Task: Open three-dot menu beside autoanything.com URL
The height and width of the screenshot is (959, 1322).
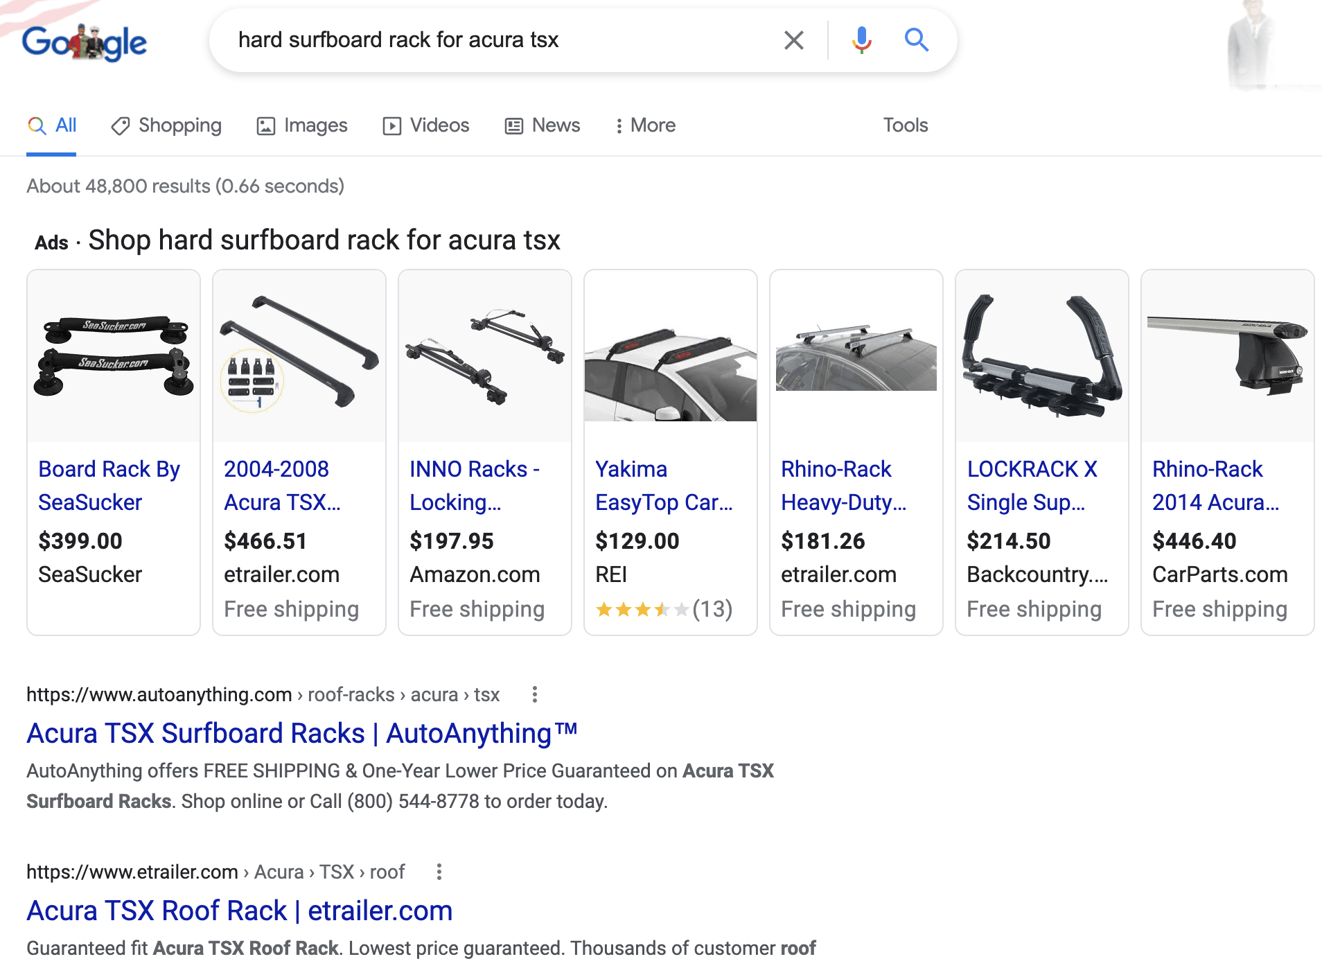Action: (x=534, y=694)
